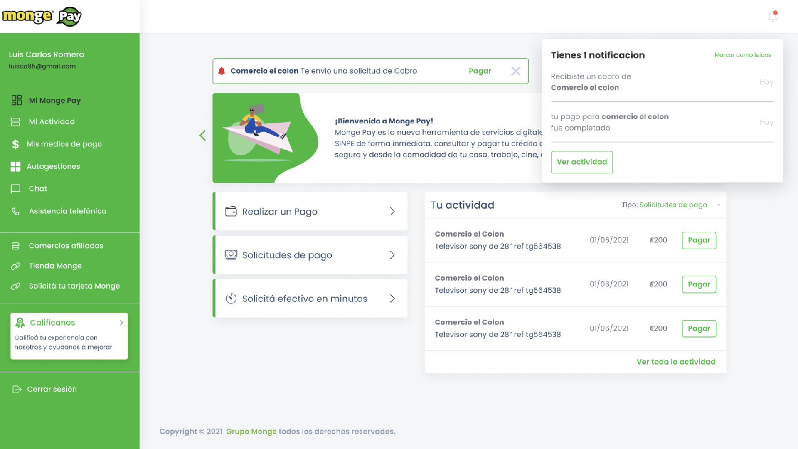Click Pagar in the payment request banner

[x=480, y=71]
